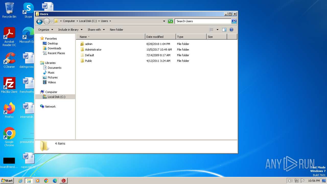Open Videos library
The height and width of the screenshot is (184, 327).
[52, 82]
